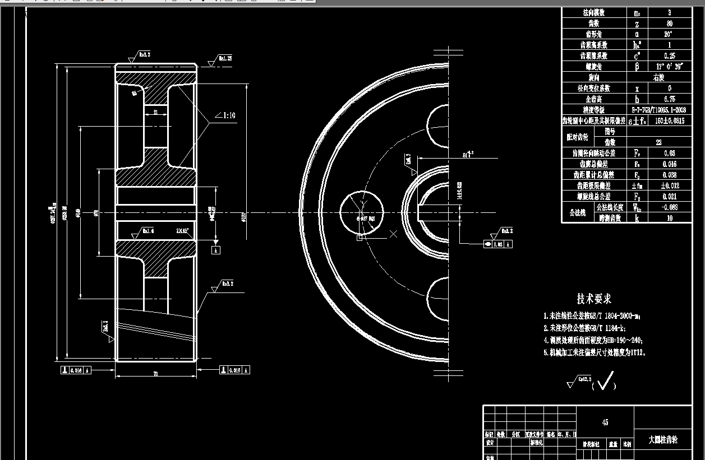Click the 径向变位系数 parameter label
The image size is (705, 460).
(x=593, y=88)
